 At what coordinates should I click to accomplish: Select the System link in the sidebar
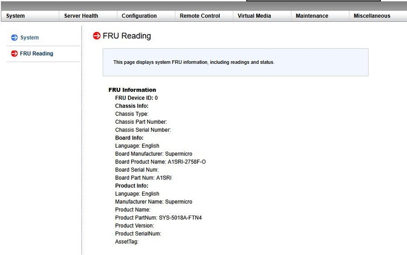pos(29,38)
